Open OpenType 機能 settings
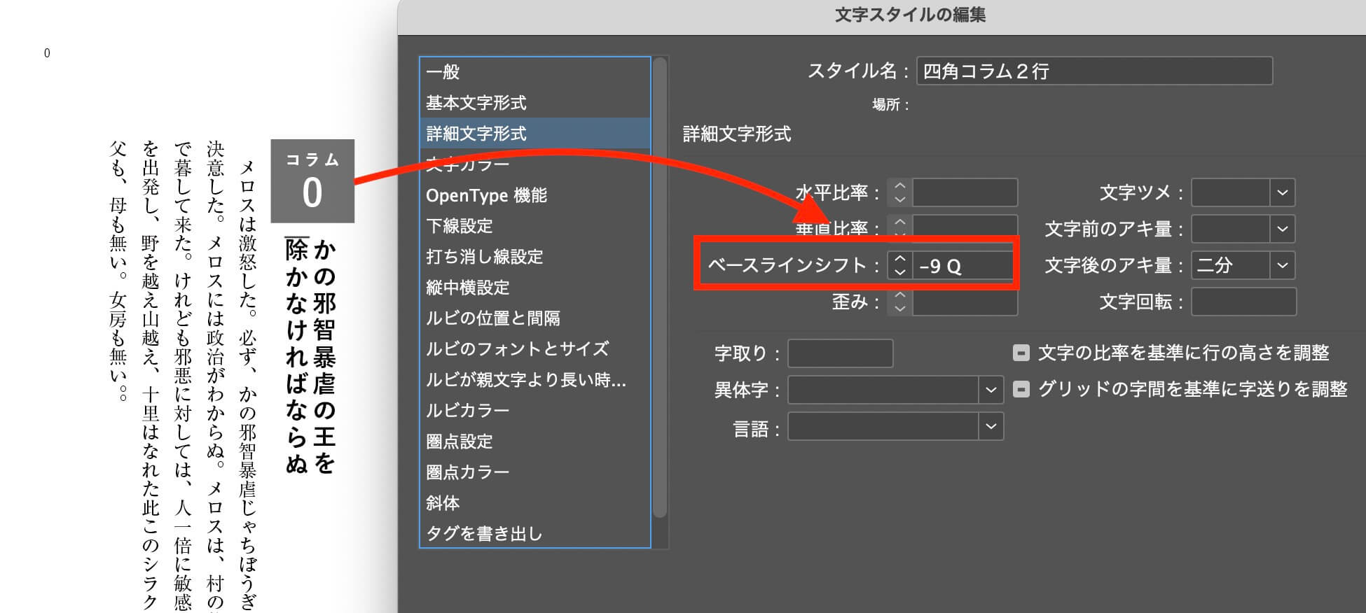1366x613 pixels. coord(486,195)
